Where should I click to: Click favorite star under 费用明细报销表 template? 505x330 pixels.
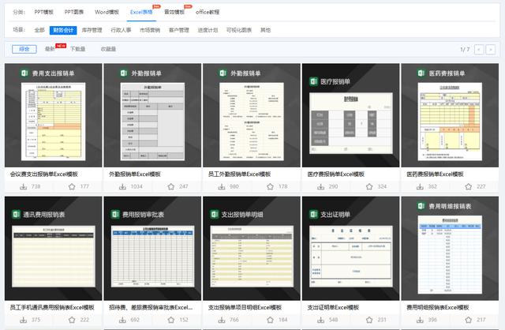470,320
